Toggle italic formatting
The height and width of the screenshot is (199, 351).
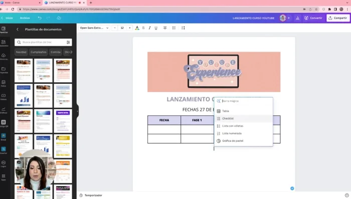tap(149, 28)
